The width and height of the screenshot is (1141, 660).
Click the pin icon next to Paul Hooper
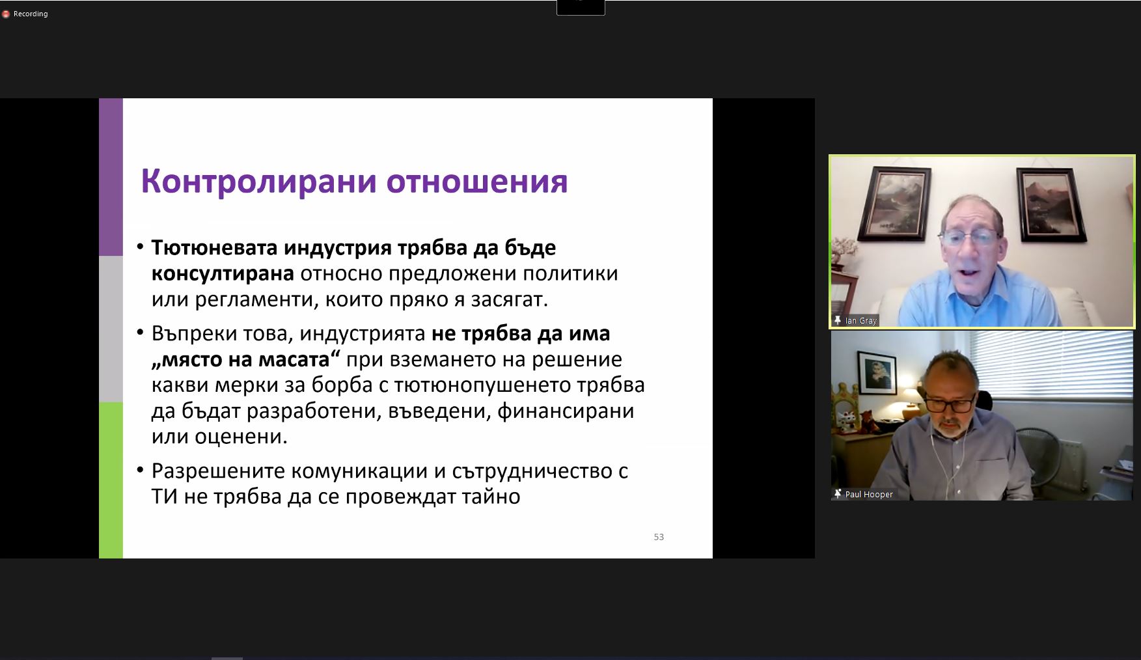(x=838, y=494)
